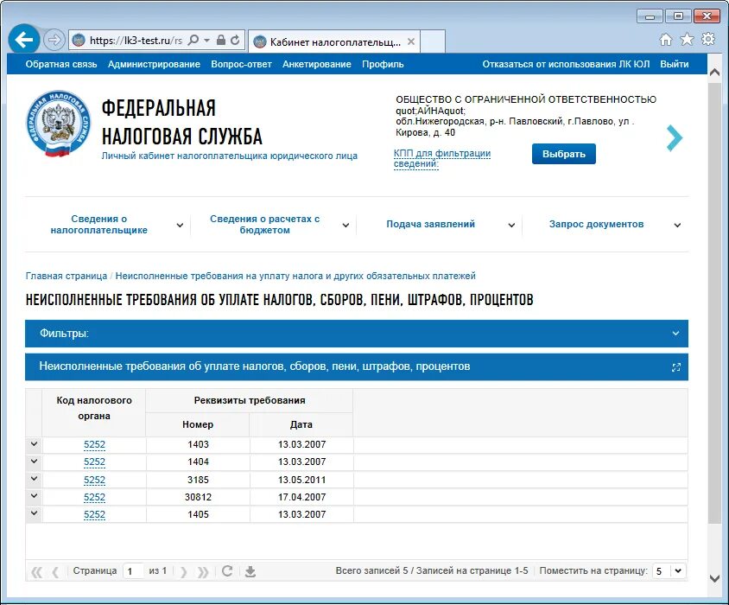The image size is (729, 605).
Task: Maximize the requirements table panel icon
Action: [676, 367]
